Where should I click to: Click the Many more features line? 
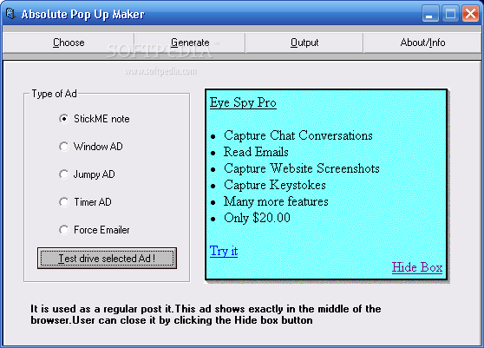pos(276,201)
